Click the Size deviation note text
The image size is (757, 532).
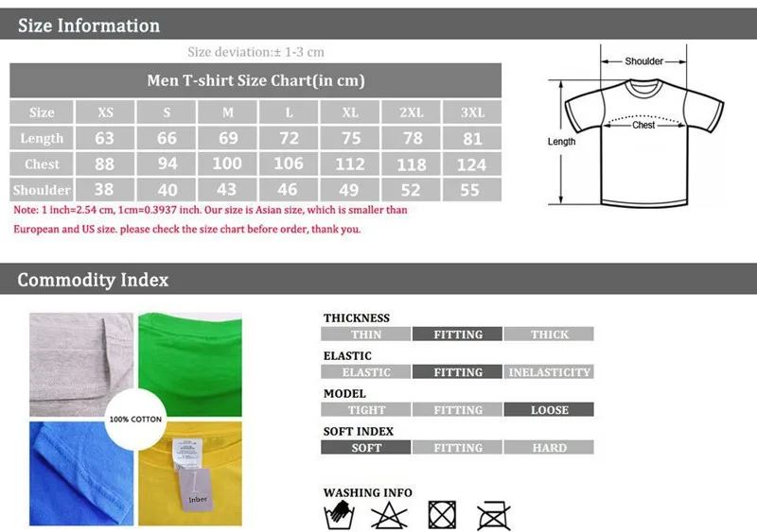pyautogui.click(x=255, y=52)
